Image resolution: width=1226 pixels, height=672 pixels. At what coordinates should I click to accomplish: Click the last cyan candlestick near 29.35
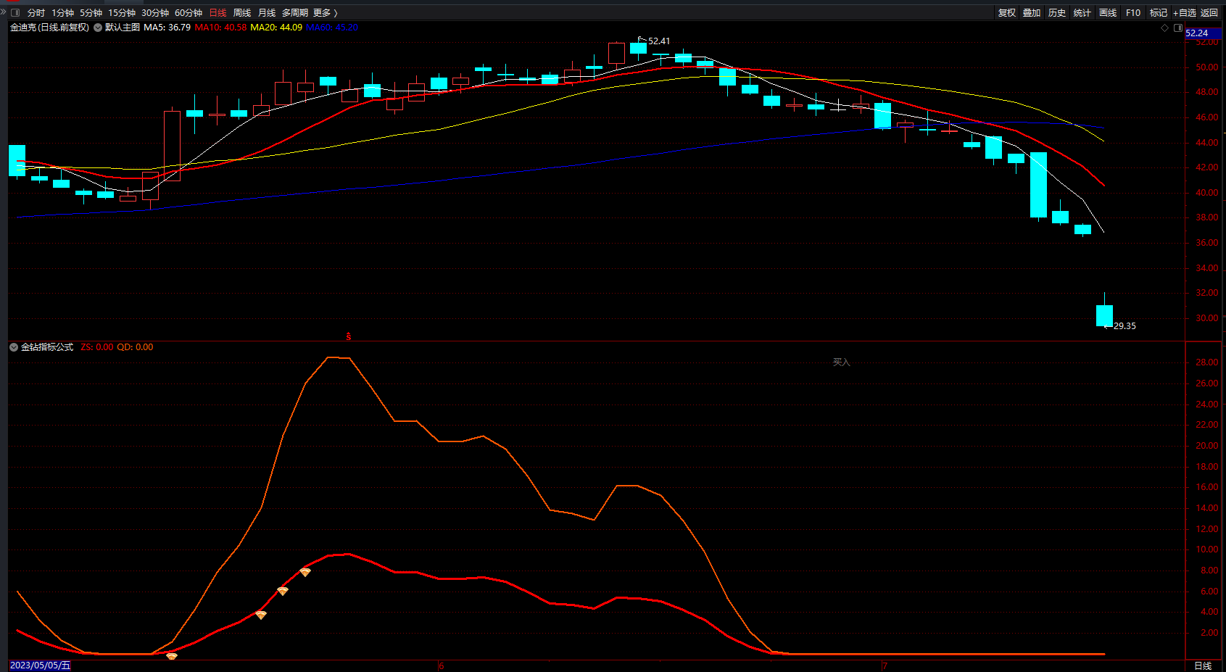[x=1104, y=315]
